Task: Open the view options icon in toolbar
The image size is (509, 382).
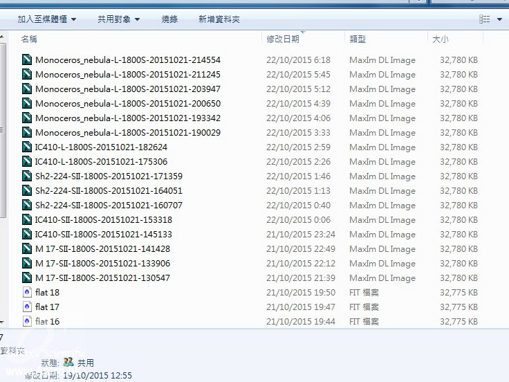Action: pyautogui.click(x=484, y=19)
